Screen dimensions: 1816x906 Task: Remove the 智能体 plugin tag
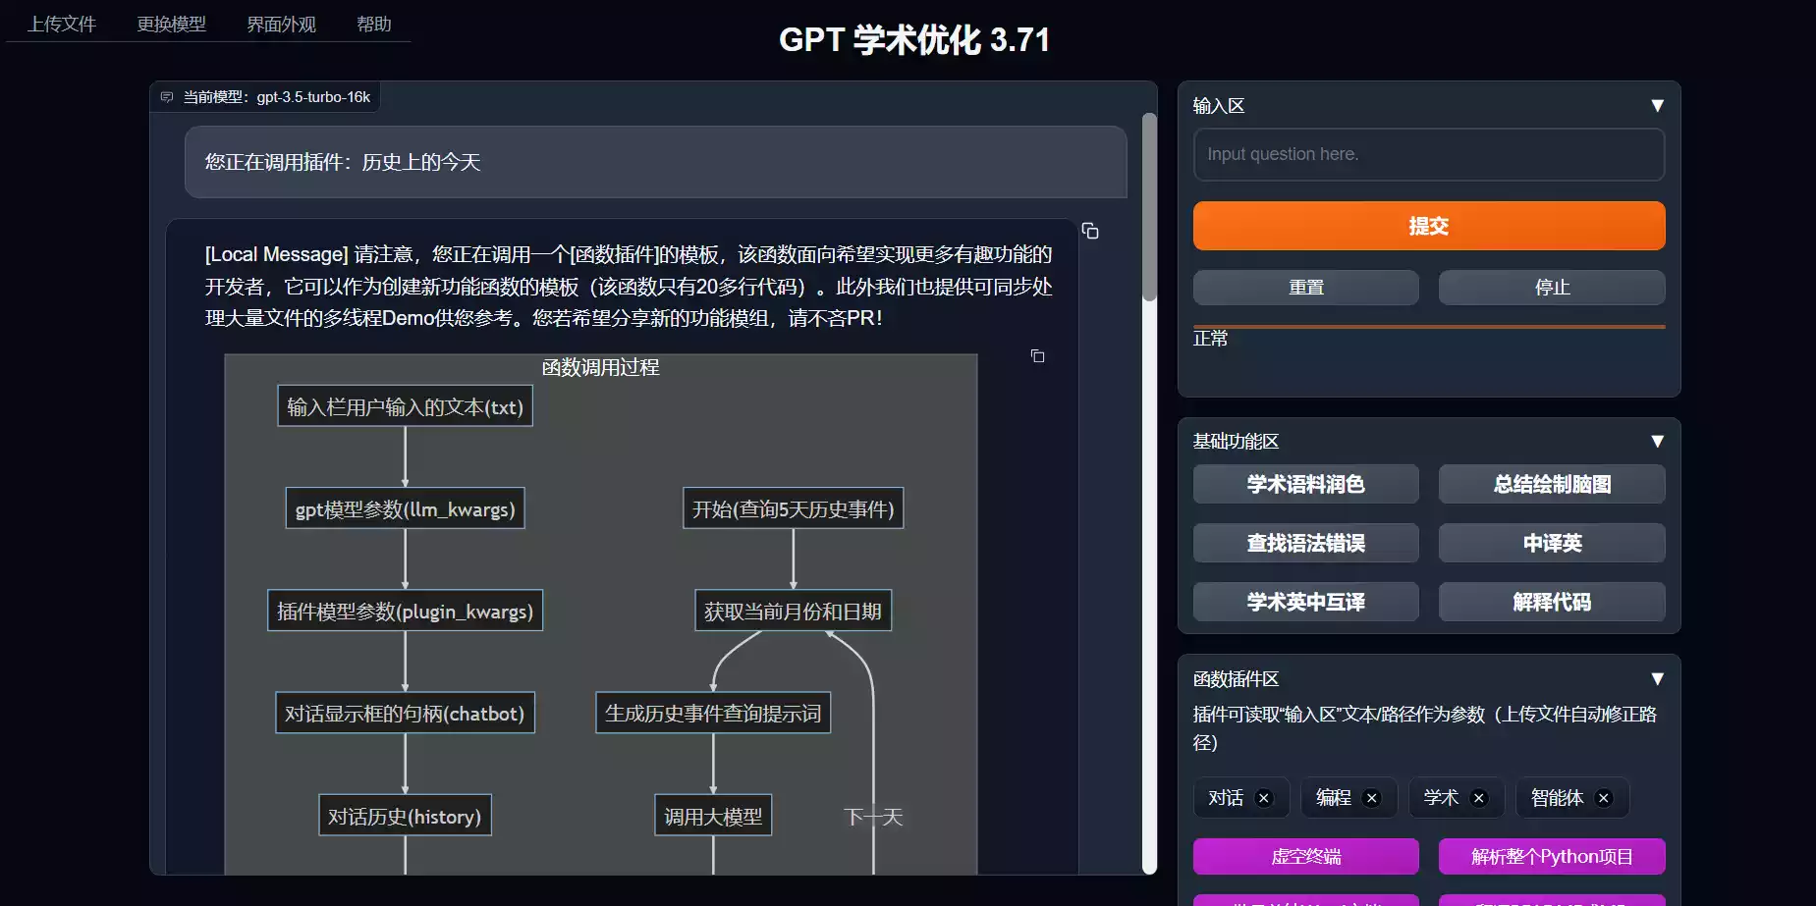pos(1604,798)
